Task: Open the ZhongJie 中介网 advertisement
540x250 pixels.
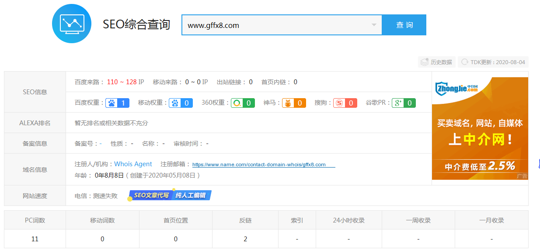Action: pos(480,128)
